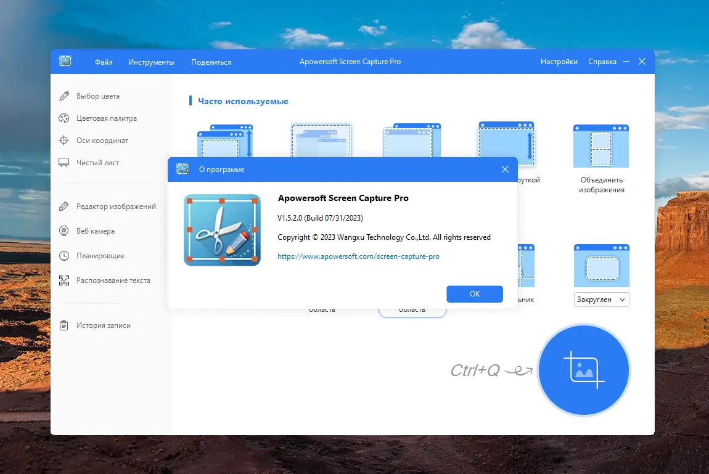Click the version text V1.5.2.0
This screenshot has height=474, width=709.
320,218
